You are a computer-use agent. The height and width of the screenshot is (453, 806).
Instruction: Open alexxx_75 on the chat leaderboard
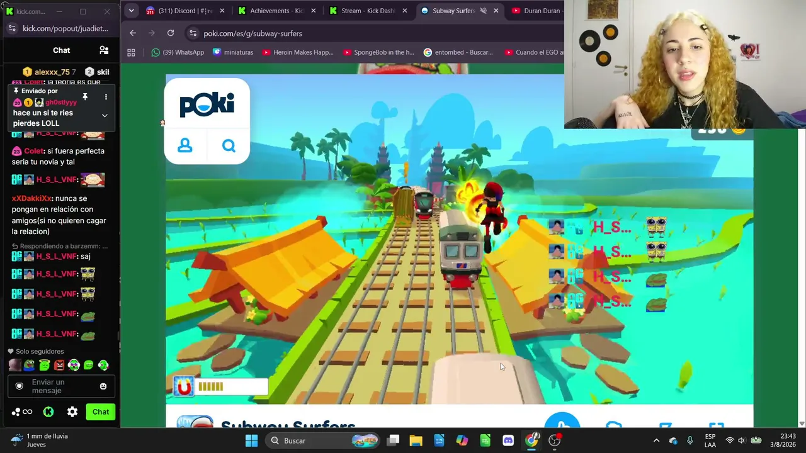click(x=51, y=72)
